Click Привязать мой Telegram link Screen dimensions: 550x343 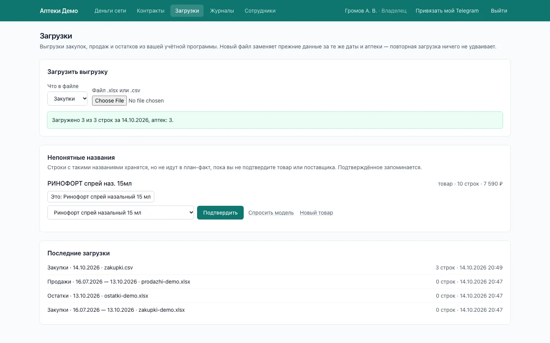tap(447, 11)
